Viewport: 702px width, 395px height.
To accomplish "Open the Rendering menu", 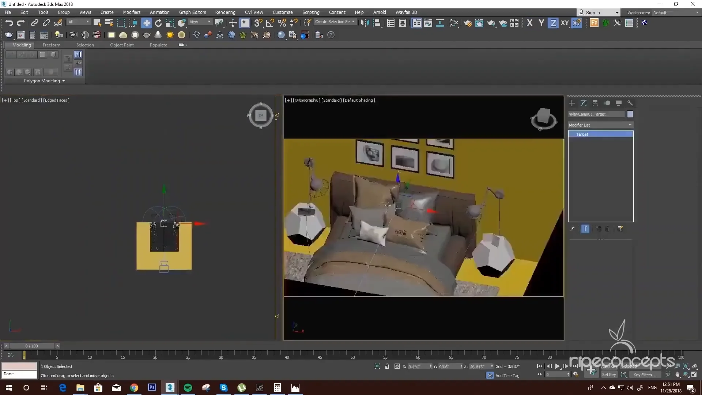I will pyautogui.click(x=225, y=12).
